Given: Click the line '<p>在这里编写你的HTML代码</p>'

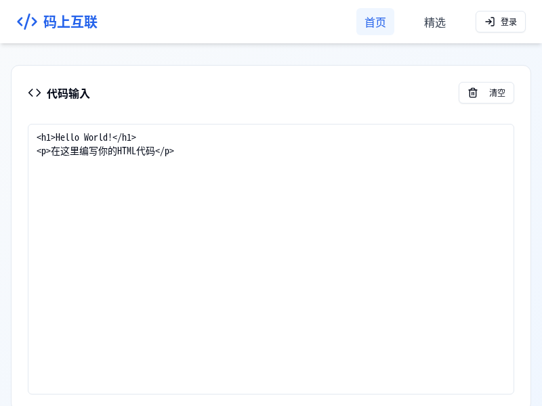Looking at the screenshot, I should pos(105,151).
